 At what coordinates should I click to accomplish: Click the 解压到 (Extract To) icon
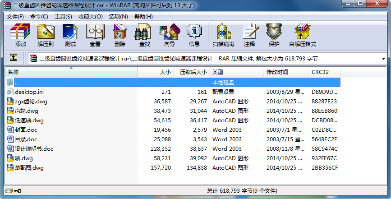coord(46,35)
